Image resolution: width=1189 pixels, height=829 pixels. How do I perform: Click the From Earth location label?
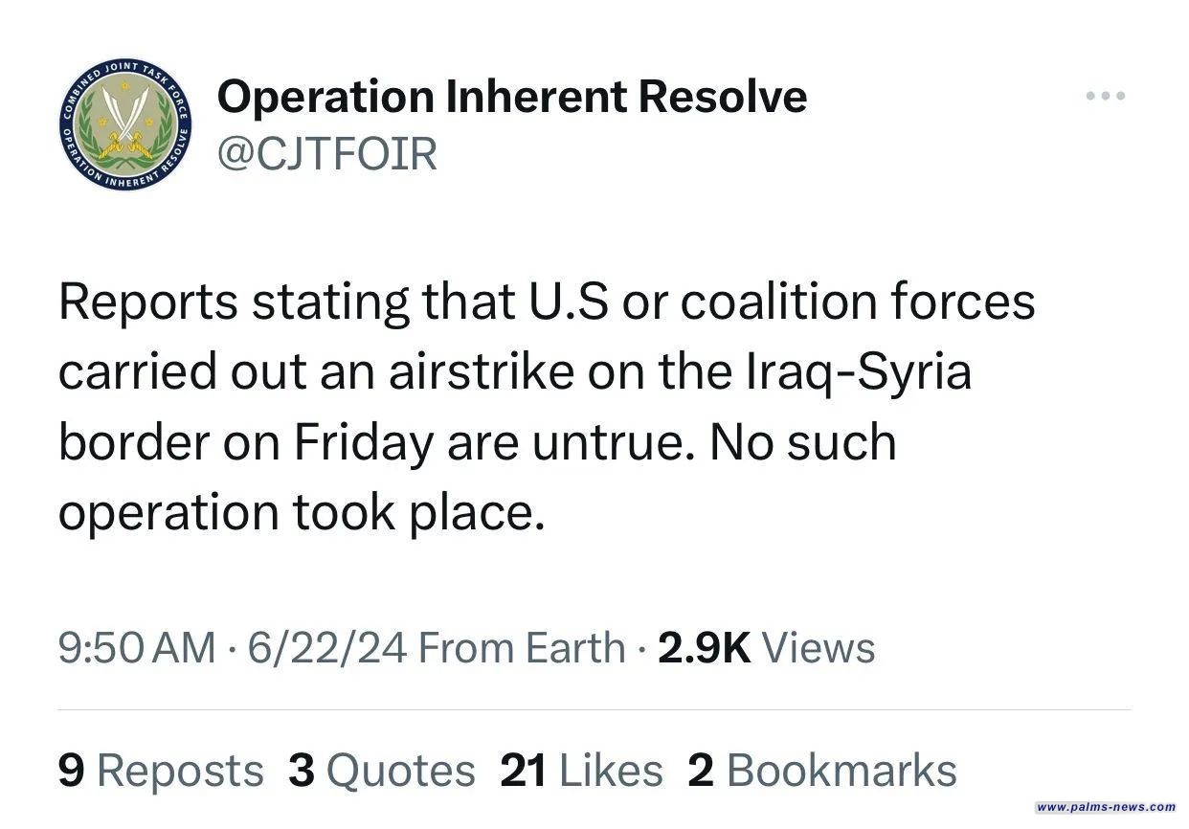pos(522,648)
